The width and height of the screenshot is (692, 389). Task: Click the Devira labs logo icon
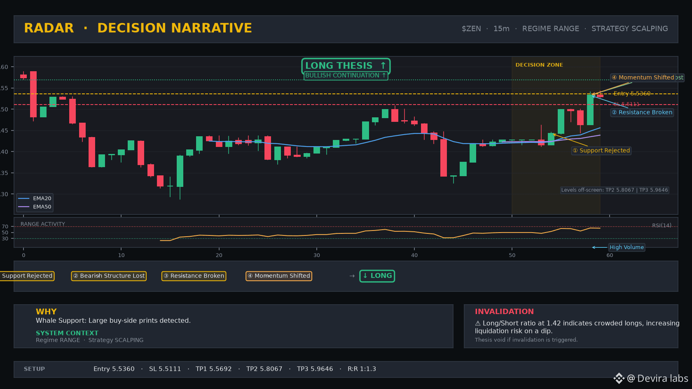coord(619,378)
